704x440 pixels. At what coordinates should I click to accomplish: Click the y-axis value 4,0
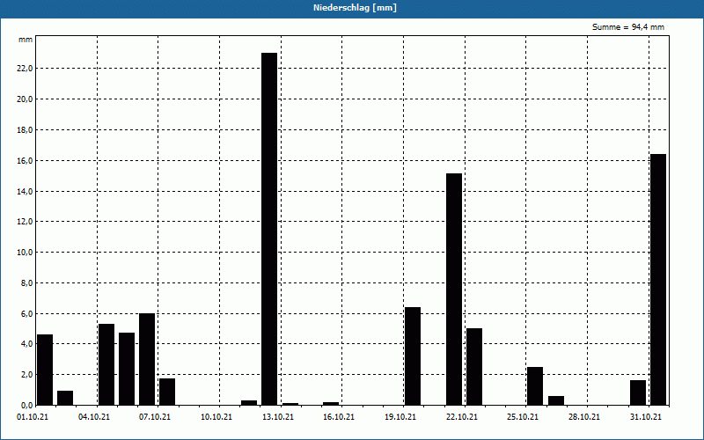coord(26,344)
